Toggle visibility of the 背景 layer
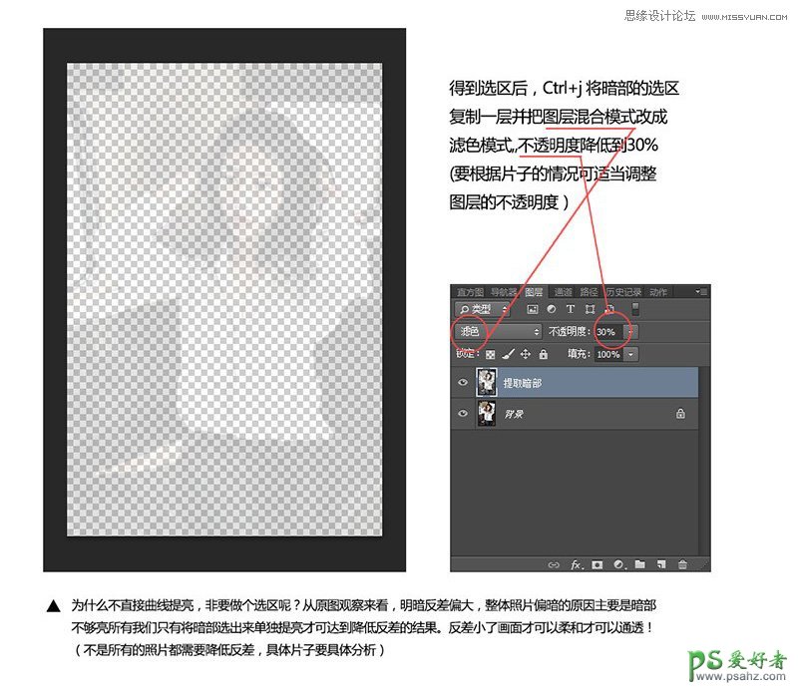798x688 pixels. coord(462,414)
